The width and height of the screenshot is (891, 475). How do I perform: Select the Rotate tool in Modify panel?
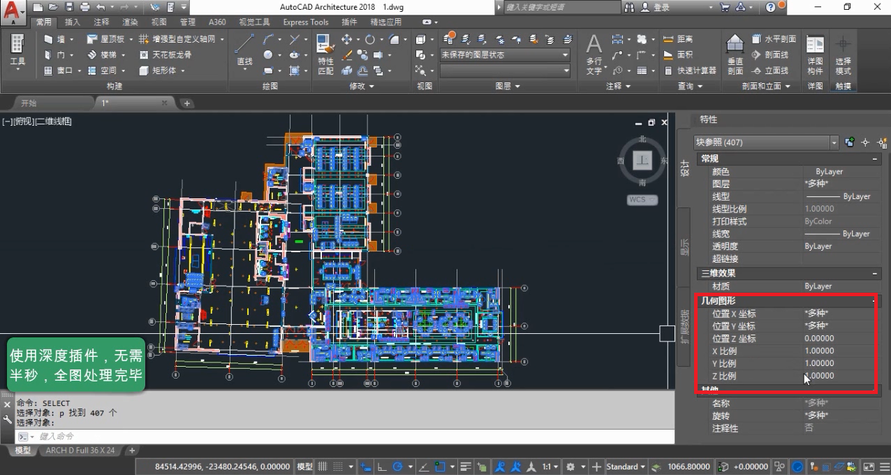coord(369,39)
